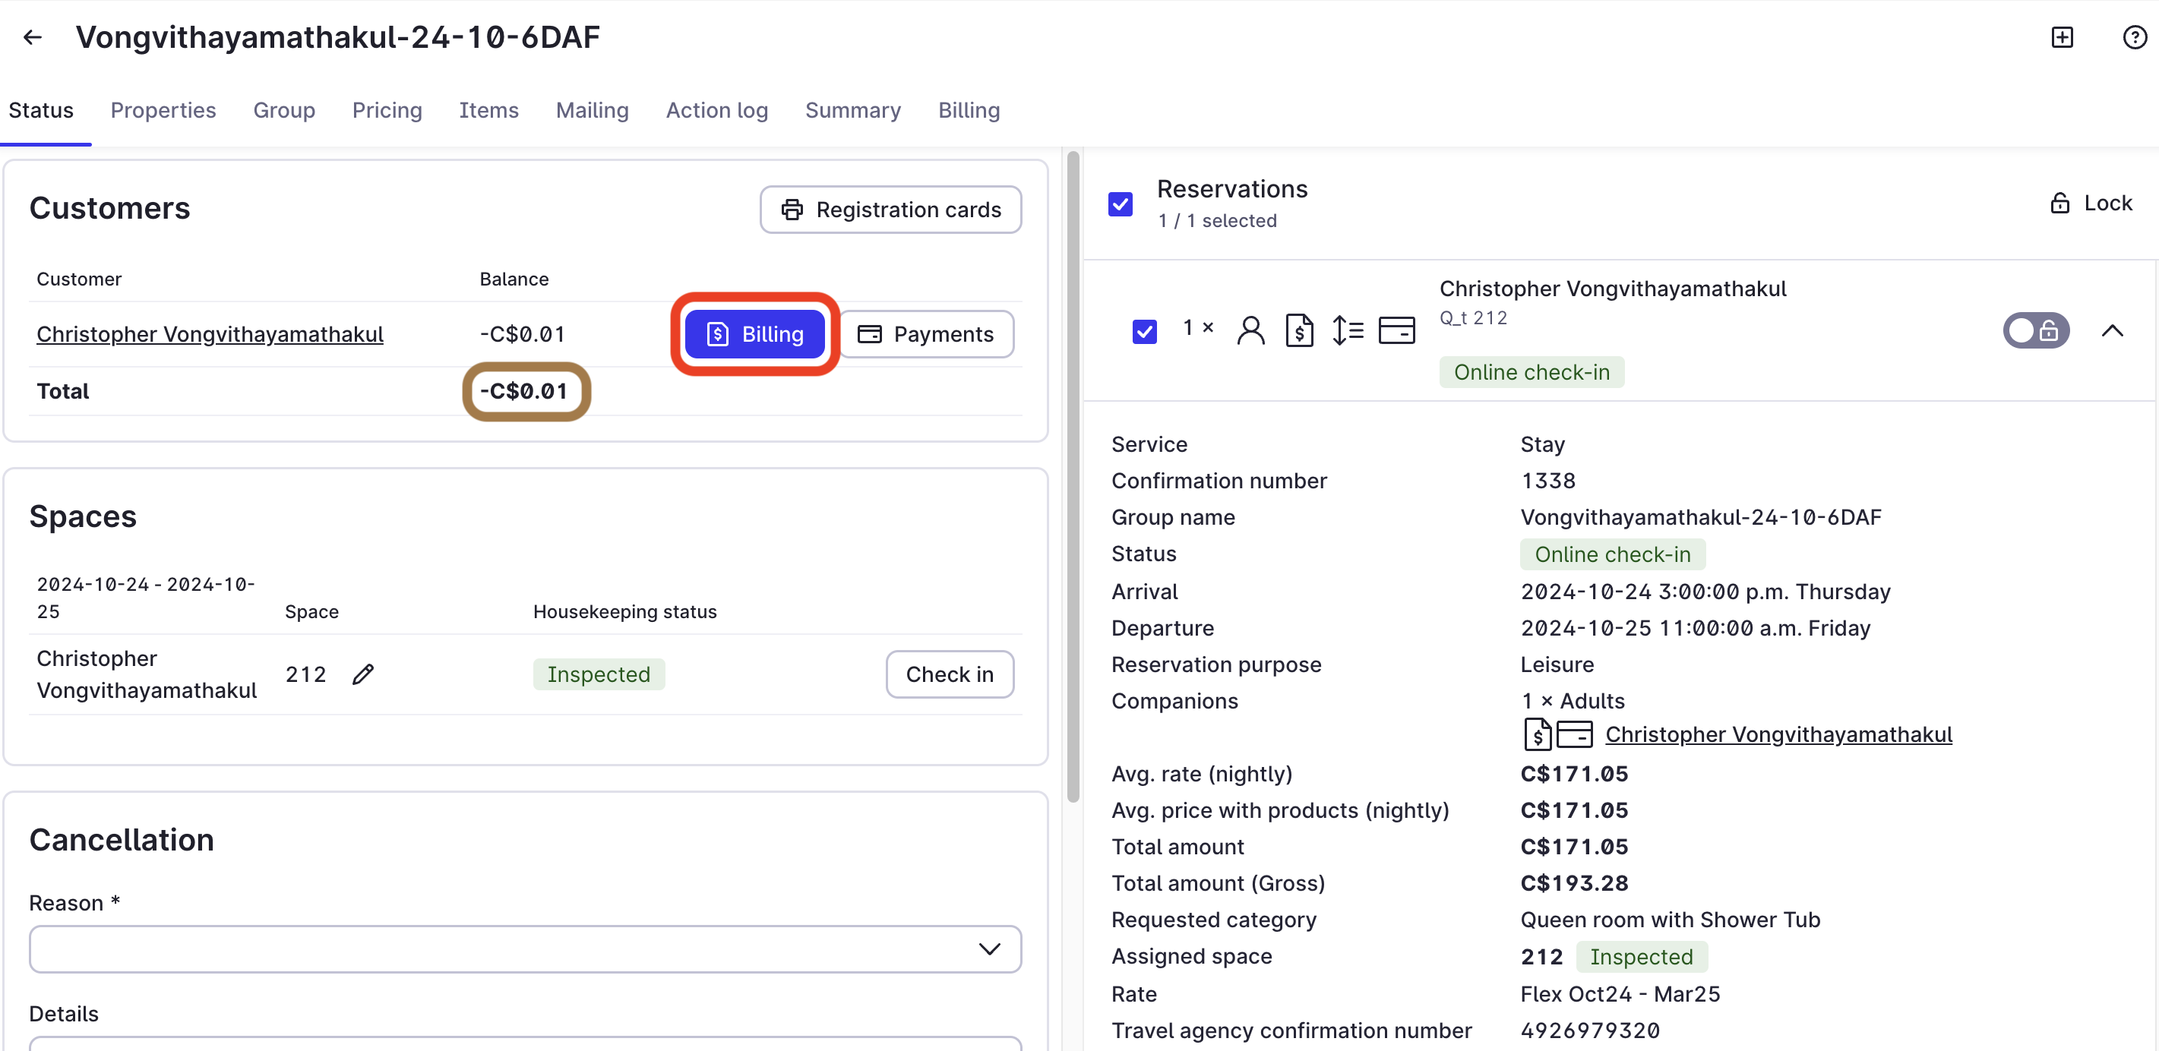Click the credit card icon in reservation header
Image resolution: width=2159 pixels, height=1051 pixels.
(x=1396, y=330)
